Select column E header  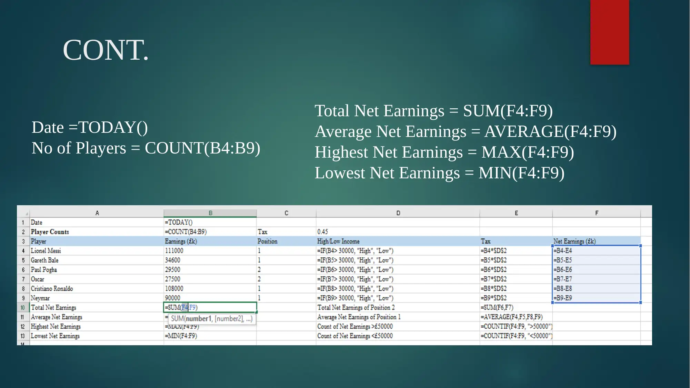coord(516,213)
